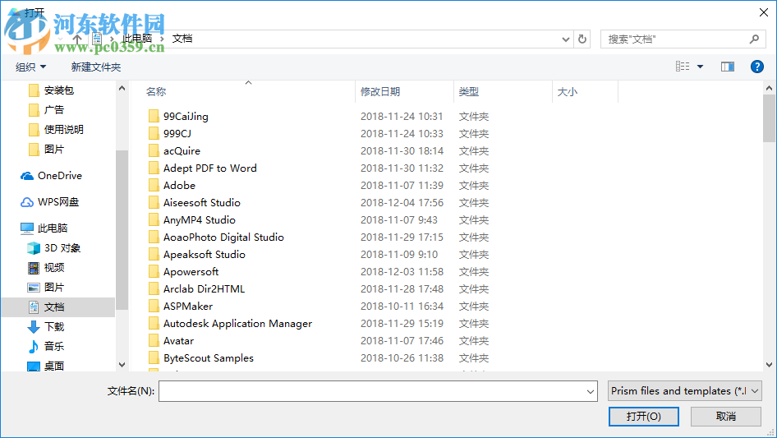
Task: Select the 3D 对象 cube icon
Action: pos(33,248)
